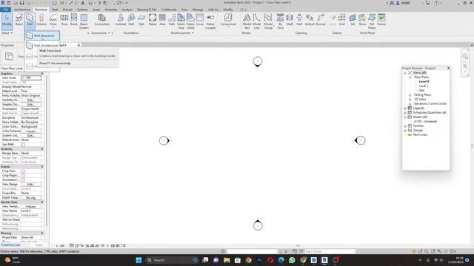Screen dimensions: 474x266
Task: Click the Set work plane tool
Action: [353, 20]
